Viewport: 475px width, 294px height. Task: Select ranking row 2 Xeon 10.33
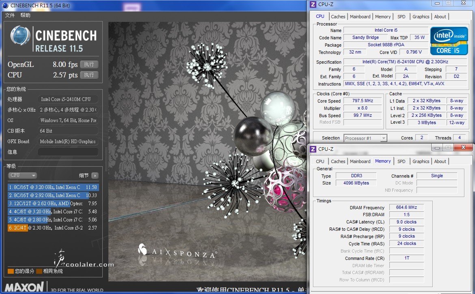point(53,195)
